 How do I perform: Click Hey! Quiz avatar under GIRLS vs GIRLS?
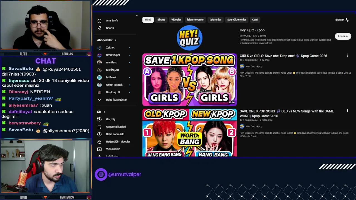[x=242, y=66]
